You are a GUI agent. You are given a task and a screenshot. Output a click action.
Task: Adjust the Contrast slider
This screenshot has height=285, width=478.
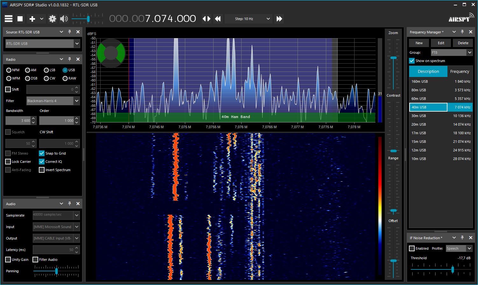[394, 151]
